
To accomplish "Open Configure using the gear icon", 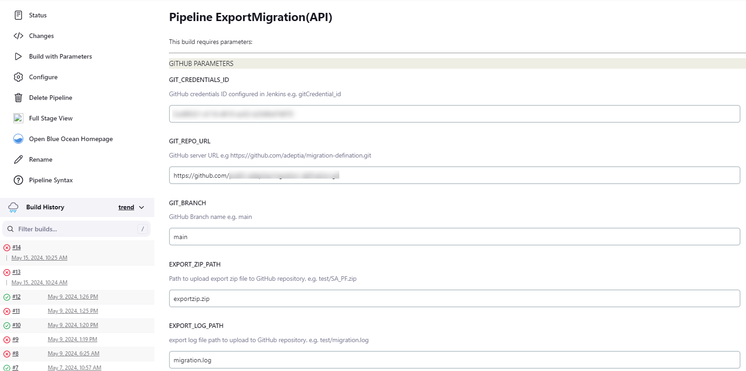I will tap(18, 77).
